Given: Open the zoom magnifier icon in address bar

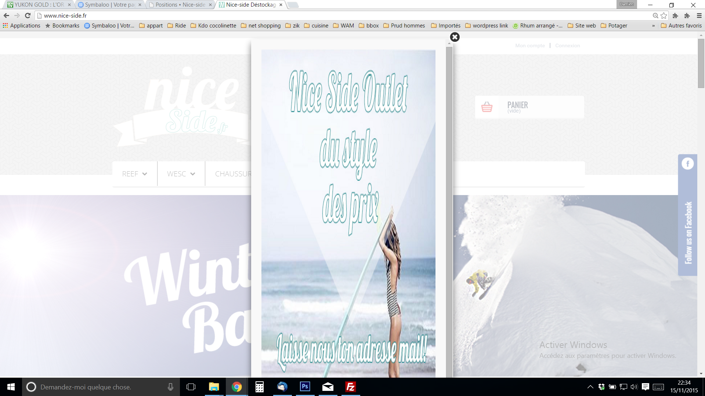Looking at the screenshot, I should click(x=655, y=15).
